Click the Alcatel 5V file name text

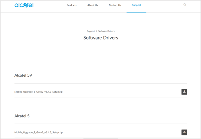[39, 92]
